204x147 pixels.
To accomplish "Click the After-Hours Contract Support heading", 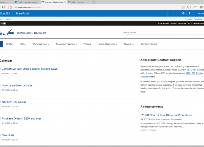I will pyautogui.click(x=161, y=60).
